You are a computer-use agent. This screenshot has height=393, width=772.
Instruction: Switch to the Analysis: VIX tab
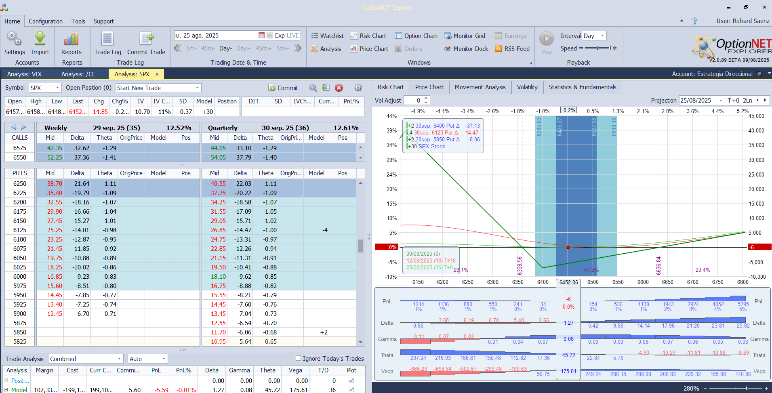pos(24,74)
